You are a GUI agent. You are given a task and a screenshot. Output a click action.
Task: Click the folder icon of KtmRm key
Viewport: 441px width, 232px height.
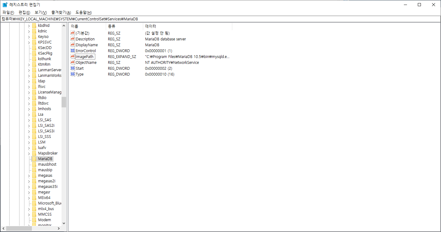coord(34,64)
